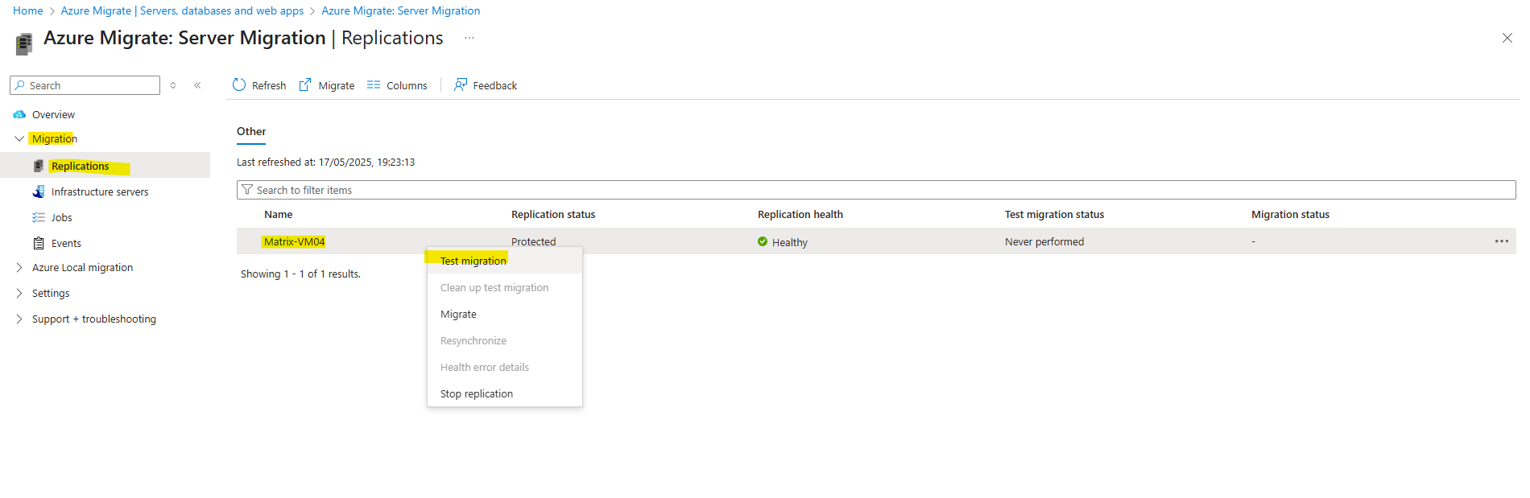Go to the Home breadcrumb link
1530x498 pixels.
(x=28, y=10)
